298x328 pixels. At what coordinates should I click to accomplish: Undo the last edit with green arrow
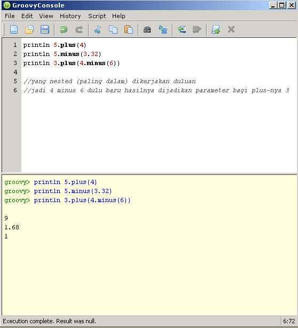[64, 29]
